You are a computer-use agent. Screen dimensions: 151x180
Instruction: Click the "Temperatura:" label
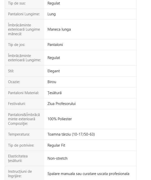(x=19, y=134)
